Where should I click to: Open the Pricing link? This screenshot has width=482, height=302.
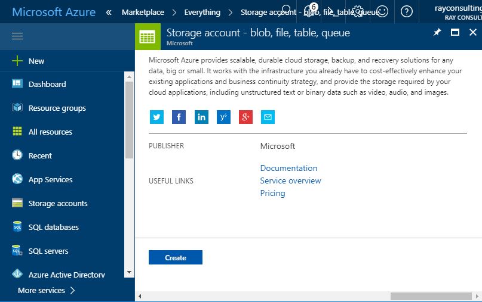[x=273, y=193]
